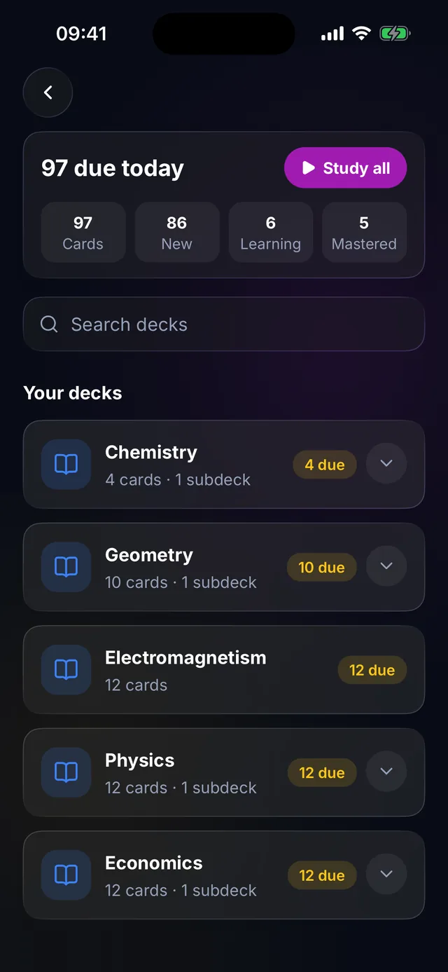Click the search magnifier icon

coord(49,324)
